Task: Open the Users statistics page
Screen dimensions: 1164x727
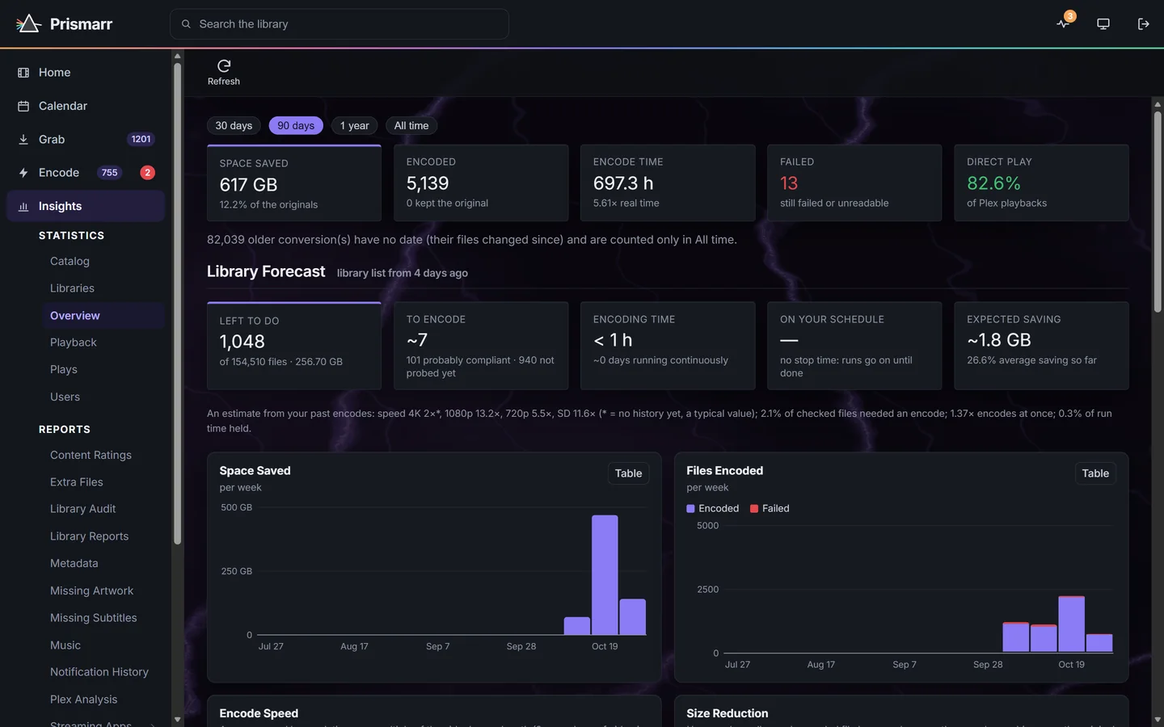Action: pos(65,397)
